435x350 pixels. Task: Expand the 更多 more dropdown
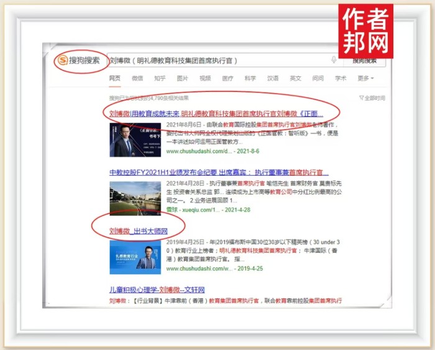coord(365,79)
